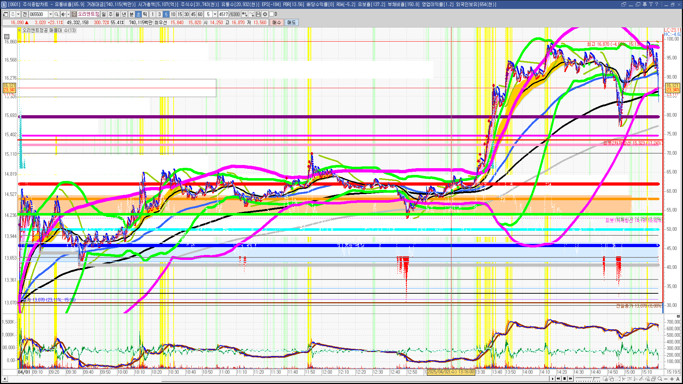Expand the stock code 065500 dropdown
Screen dimensions: 683x384
pyautogui.click(x=51, y=14)
